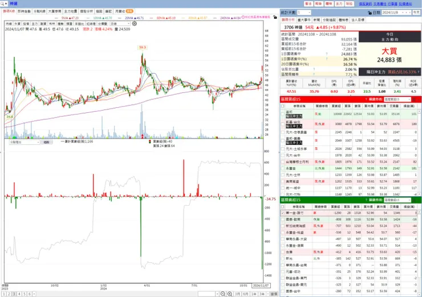Image resolution: width=422 pixels, height=297 pixels.
Task: Open help icon for 1日籌碼集中(%)
Action: (327, 59)
